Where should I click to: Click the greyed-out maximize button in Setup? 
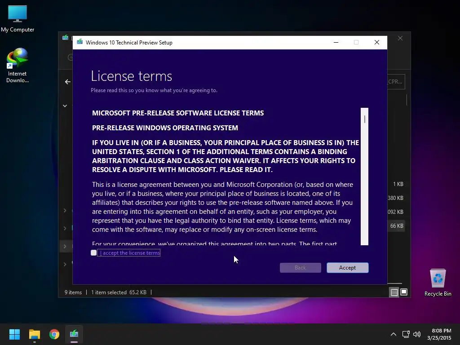point(356,43)
